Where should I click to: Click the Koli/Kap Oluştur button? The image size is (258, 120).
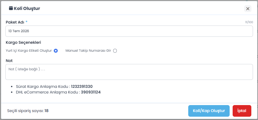click(x=209, y=111)
